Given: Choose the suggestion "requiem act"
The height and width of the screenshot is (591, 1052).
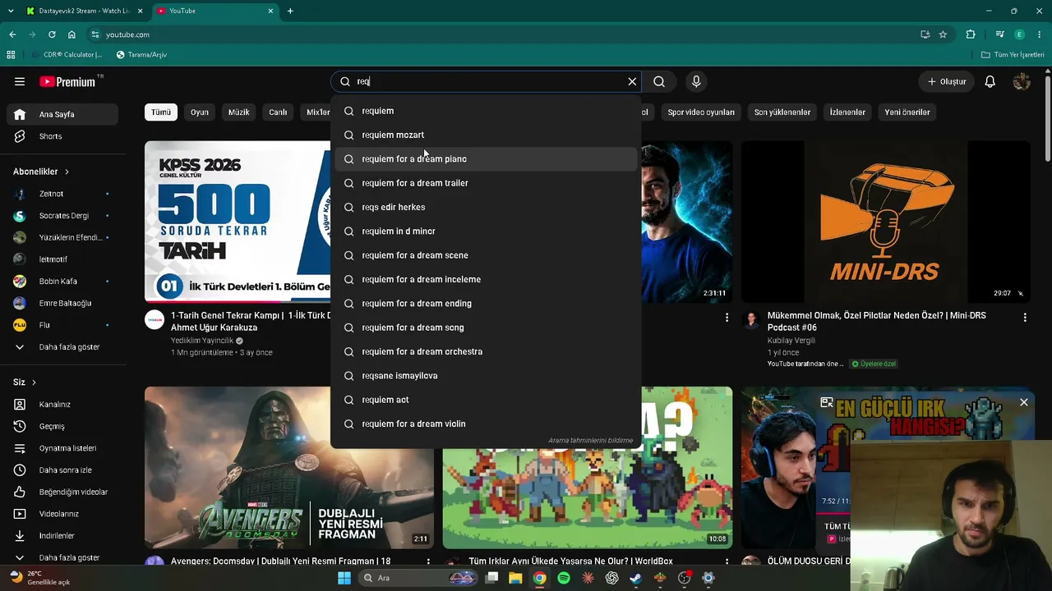Looking at the screenshot, I should click(x=486, y=400).
